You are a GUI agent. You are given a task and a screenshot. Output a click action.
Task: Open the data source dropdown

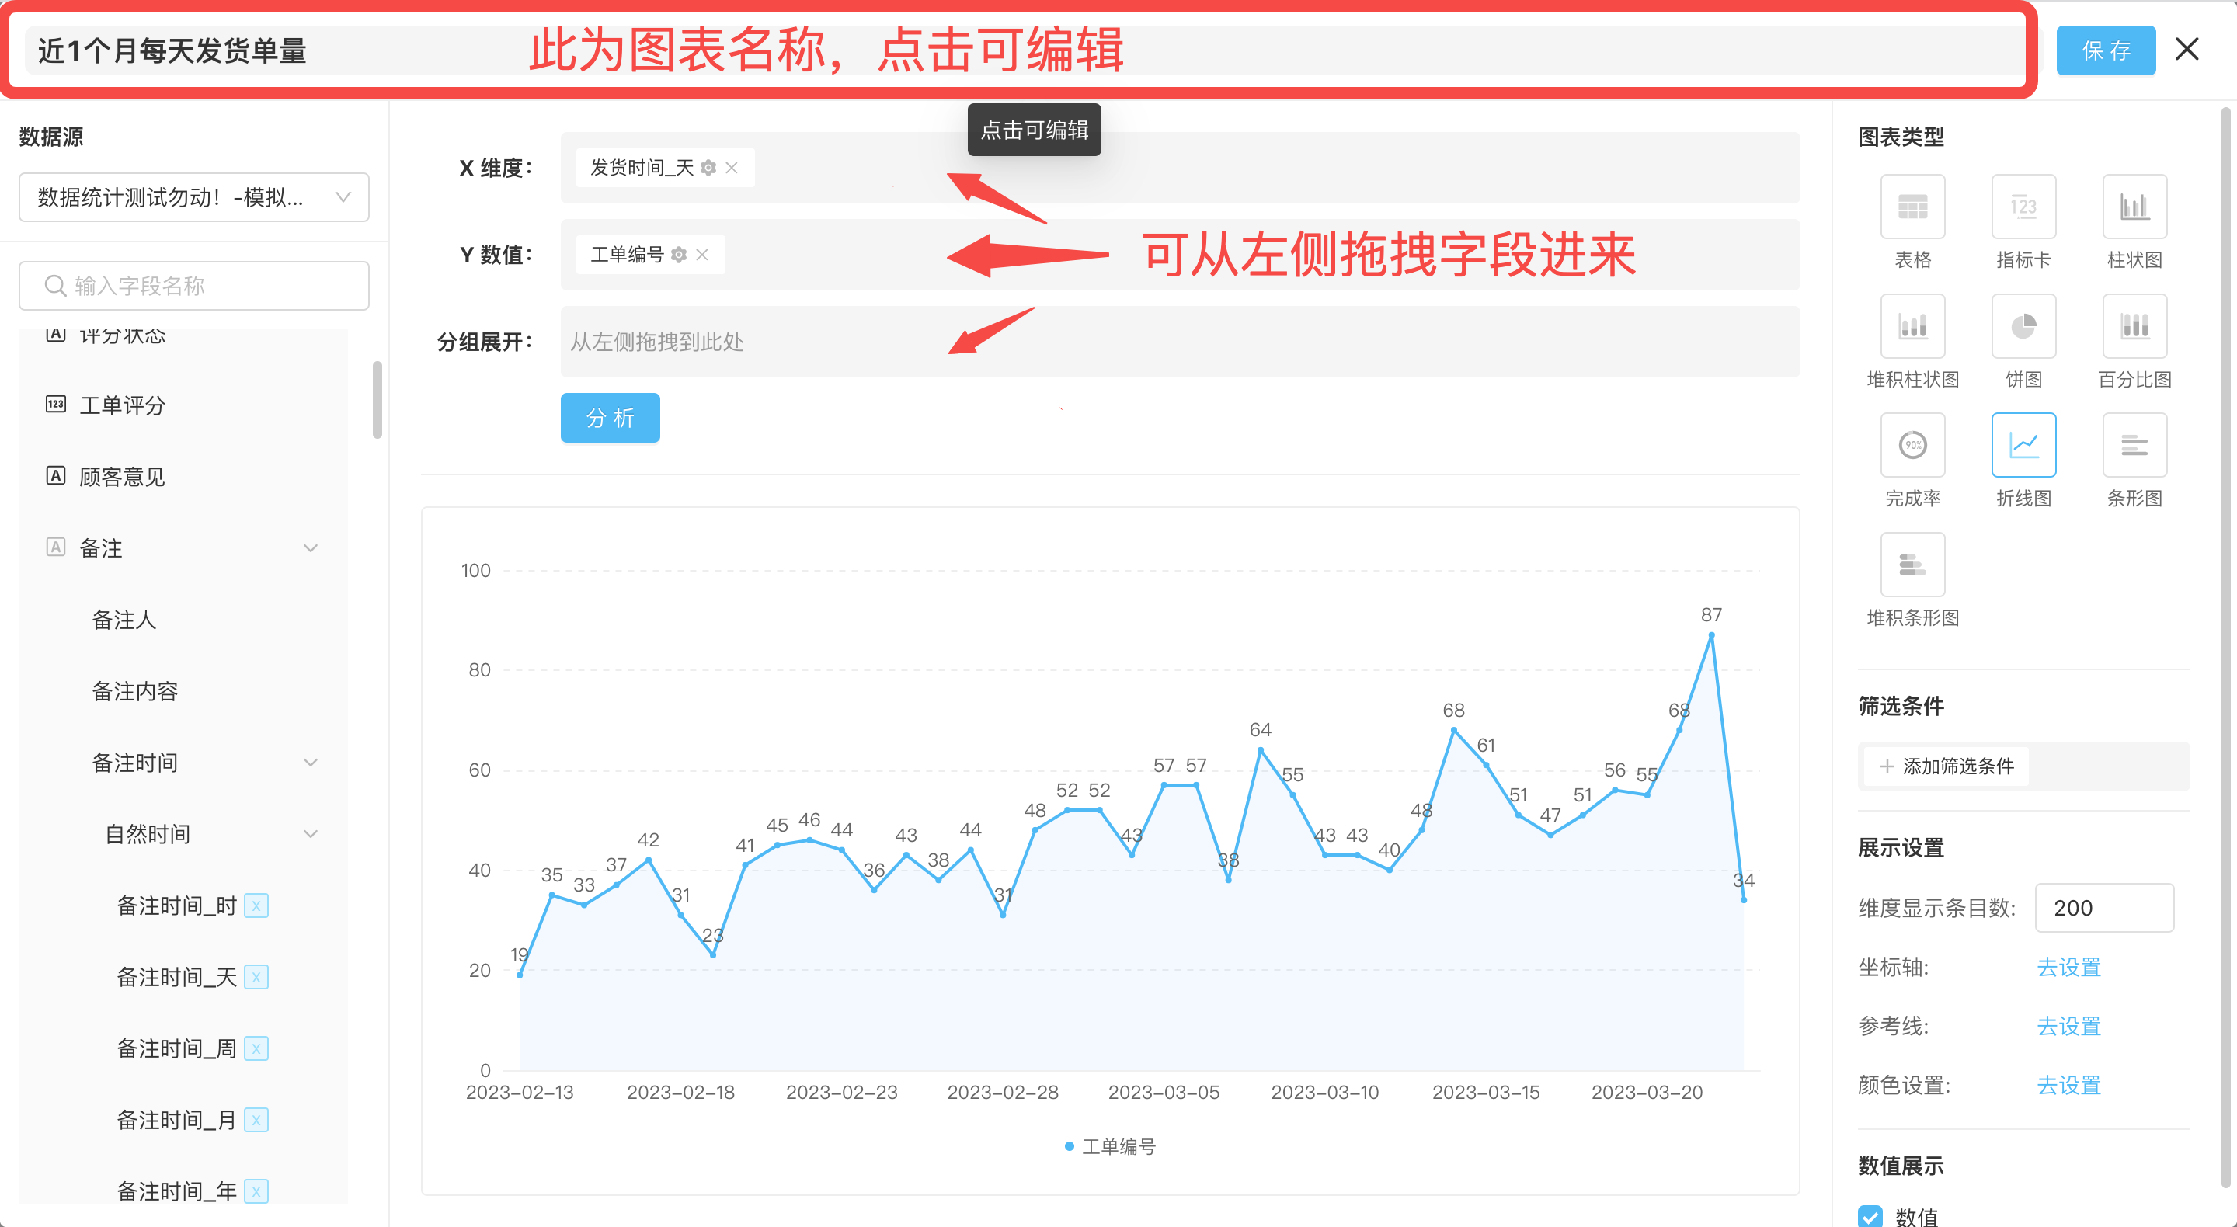pyautogui.click(x=193, y=197)
